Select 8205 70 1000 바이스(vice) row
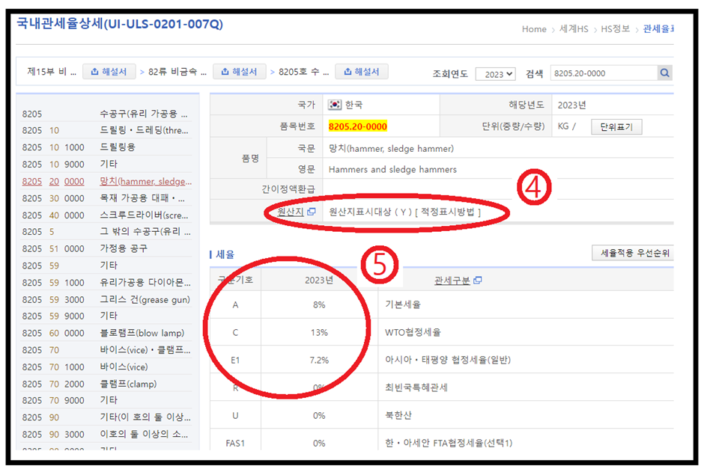The width and height of the screenshot is (704, 469). [x=106, y=367]
